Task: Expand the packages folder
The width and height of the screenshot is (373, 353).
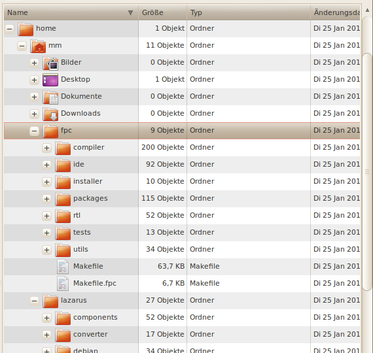Action: 46,199
